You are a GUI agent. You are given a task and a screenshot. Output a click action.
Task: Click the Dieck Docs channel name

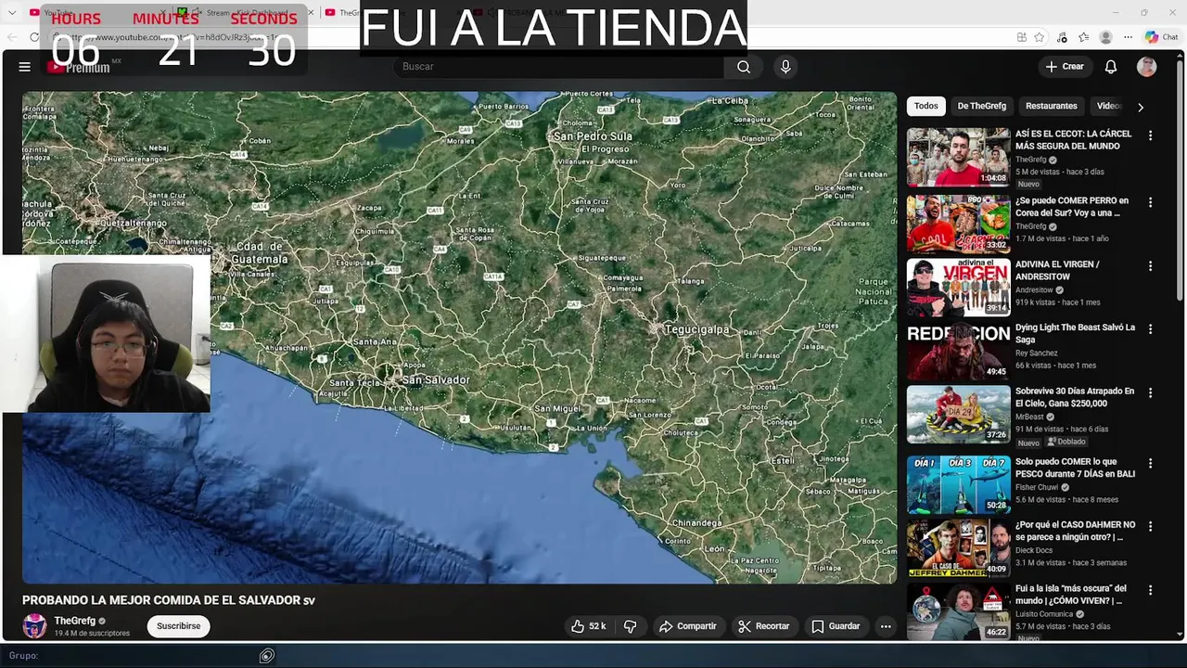pyautogui.click(x=1034, y=550)
